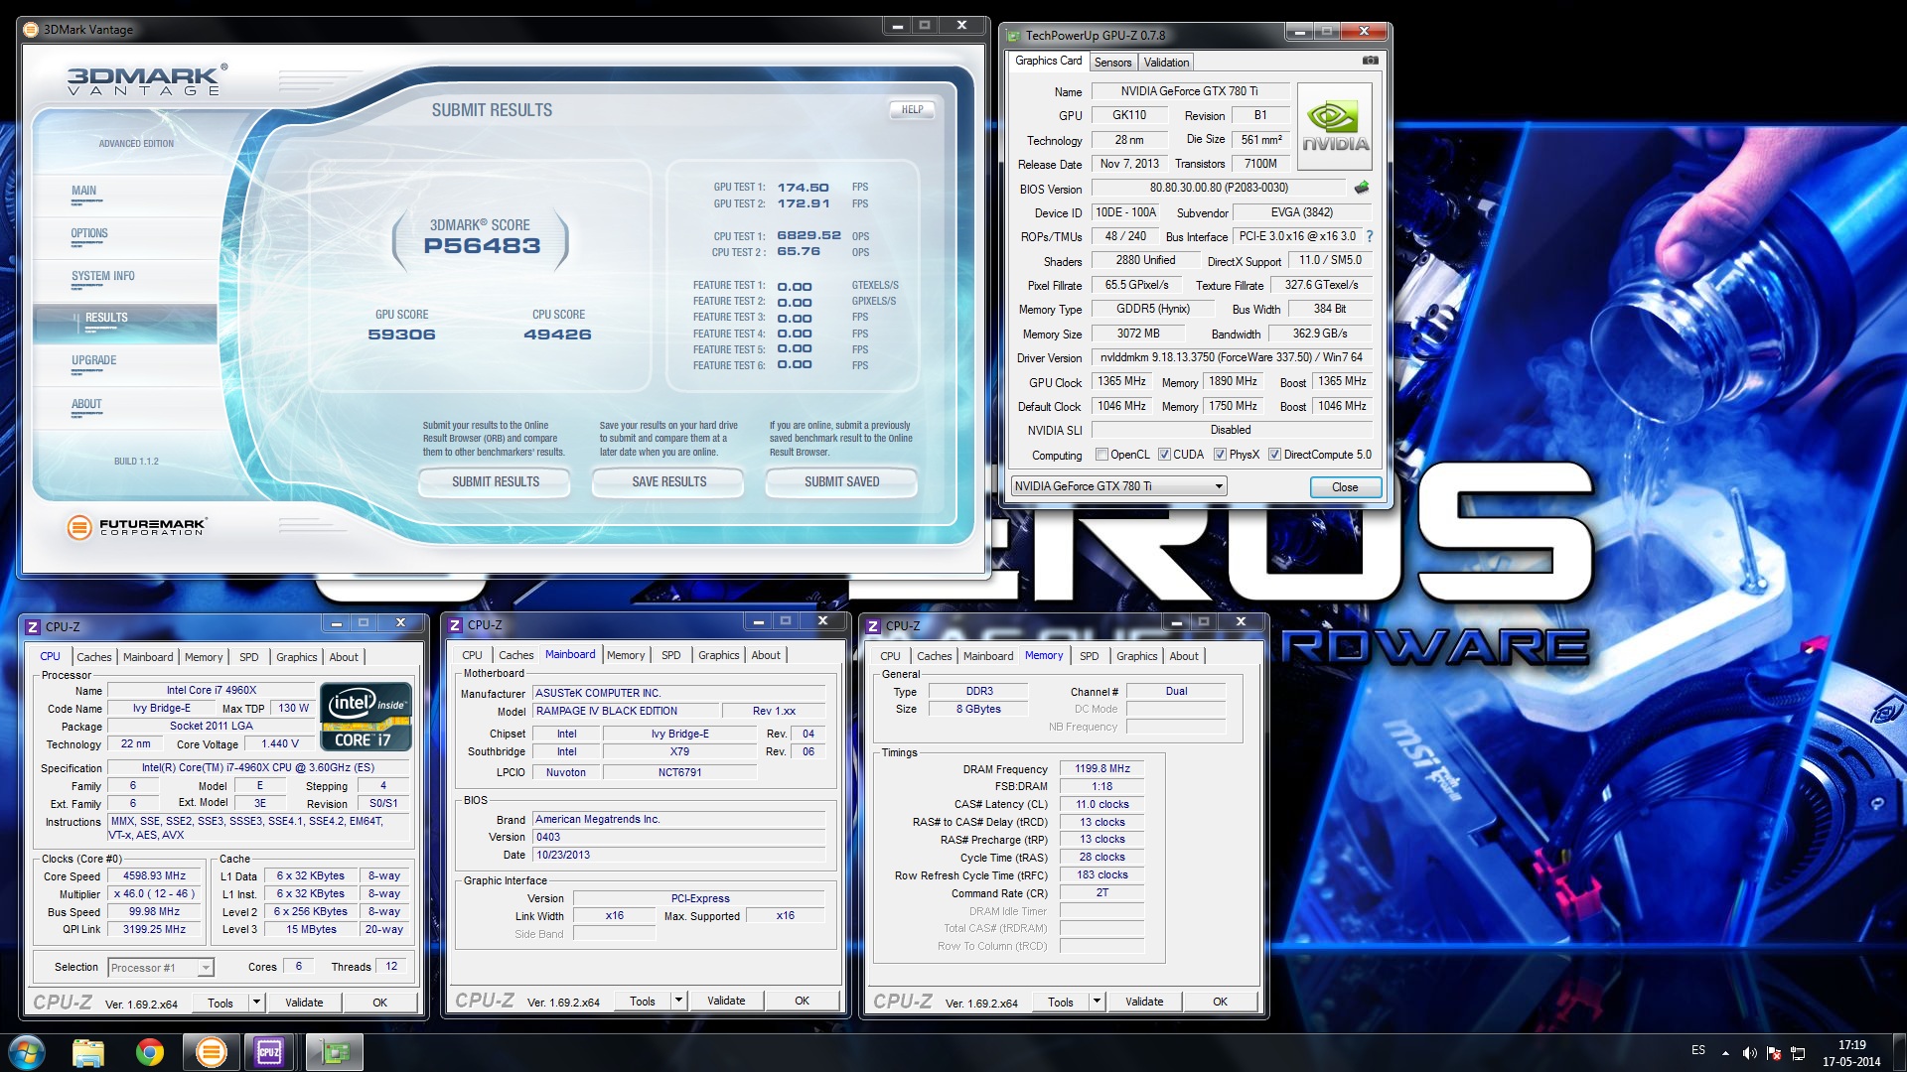Toggle the CUDA checkbox in GPU-Z
The image size is (1907, 1072).
pos(1164,455)
